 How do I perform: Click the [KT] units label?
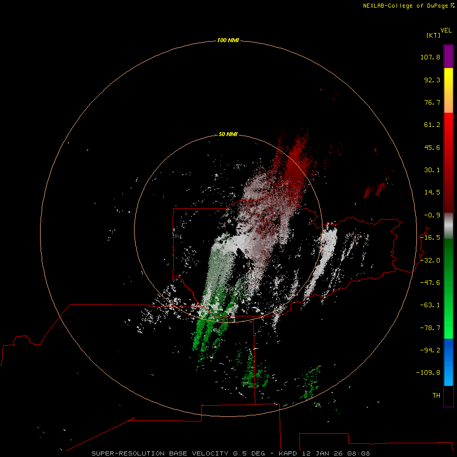pos(434,35)
